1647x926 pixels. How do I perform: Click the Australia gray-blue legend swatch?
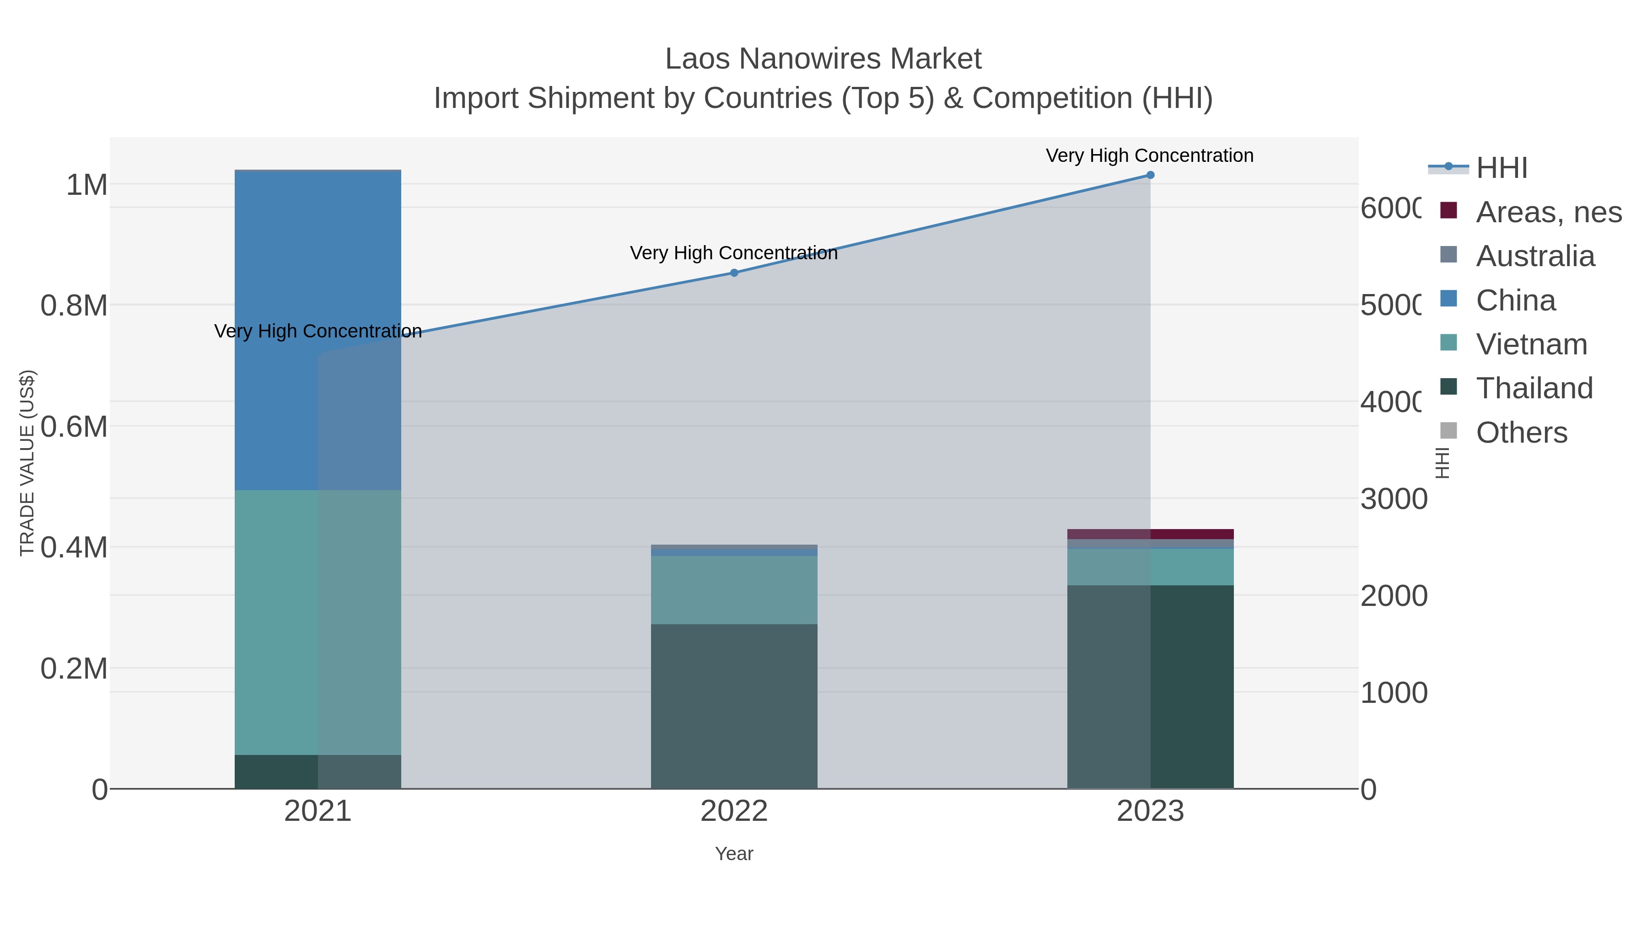(x=1448, y=254)
